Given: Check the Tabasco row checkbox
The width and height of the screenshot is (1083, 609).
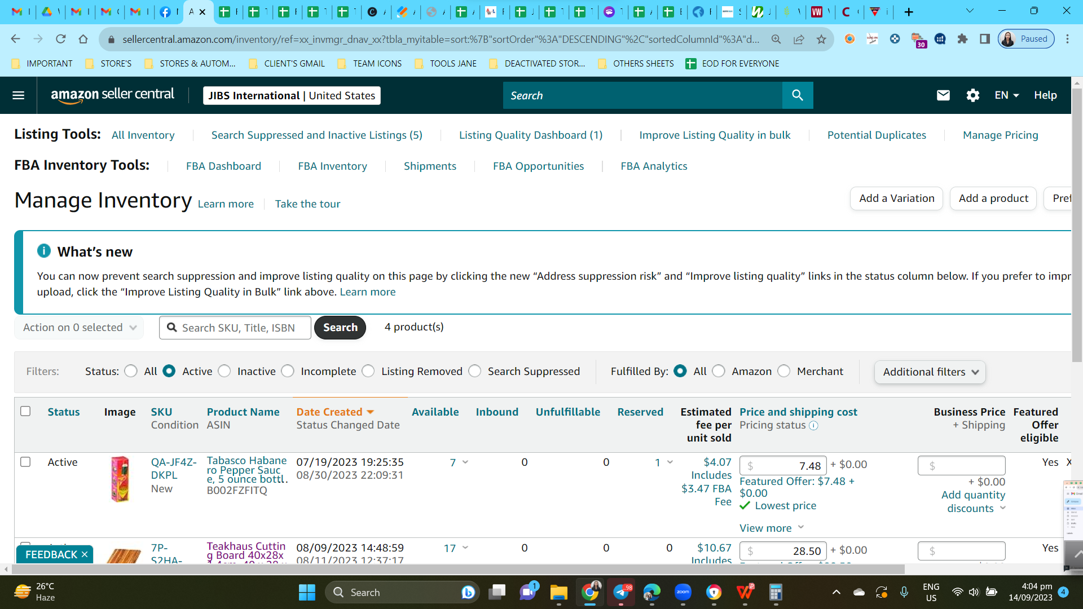Looking at the screenshot, I should tap(25, 462).
